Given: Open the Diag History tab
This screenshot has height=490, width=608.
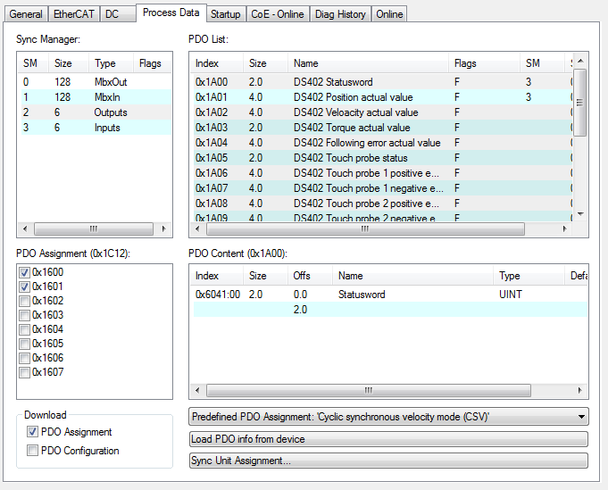Looking at the screenshot, I should pyautogui.click(x=340, y=14).
